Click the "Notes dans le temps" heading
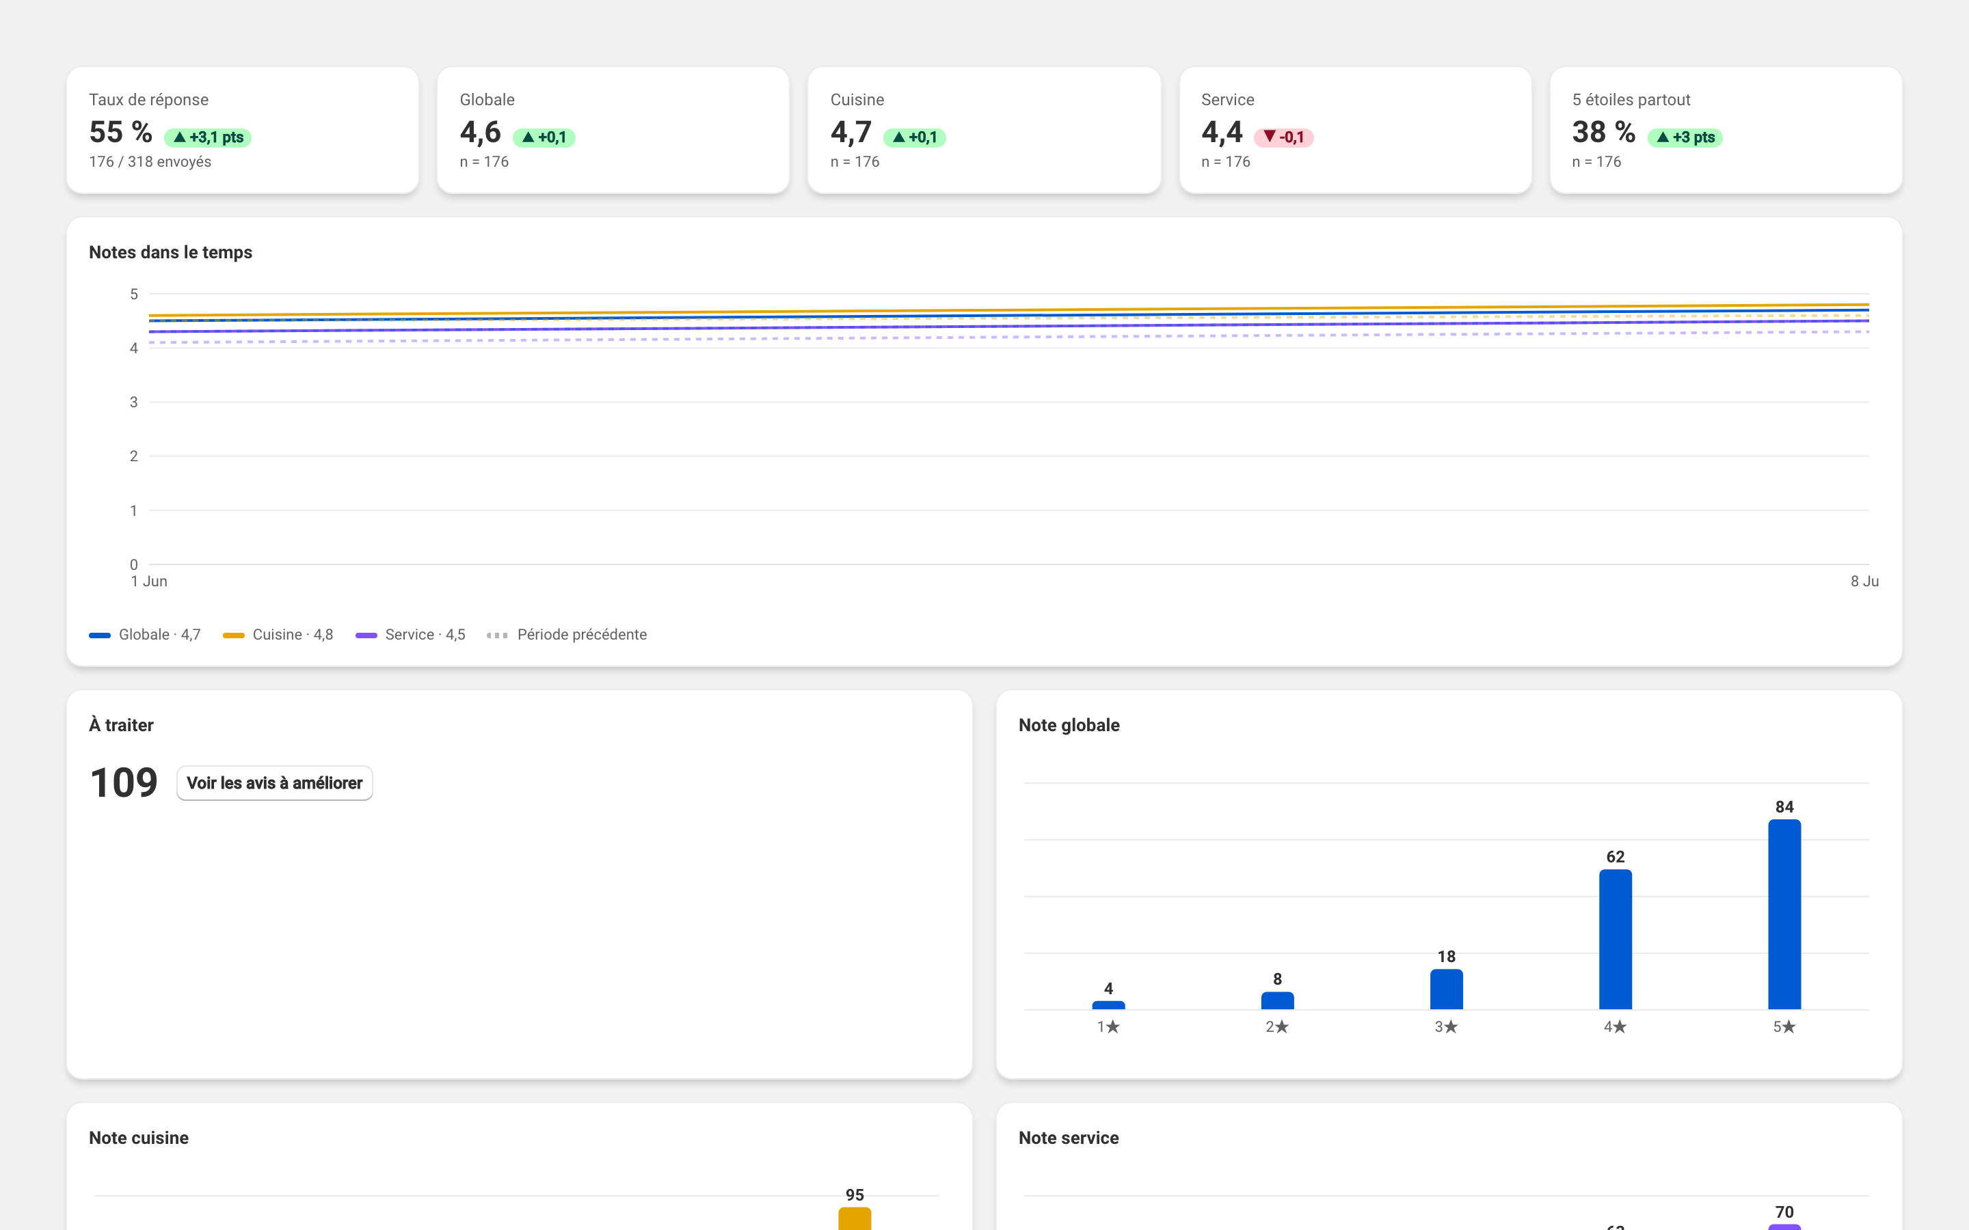Viewport: 1969px width, 1230px height. 171,252
